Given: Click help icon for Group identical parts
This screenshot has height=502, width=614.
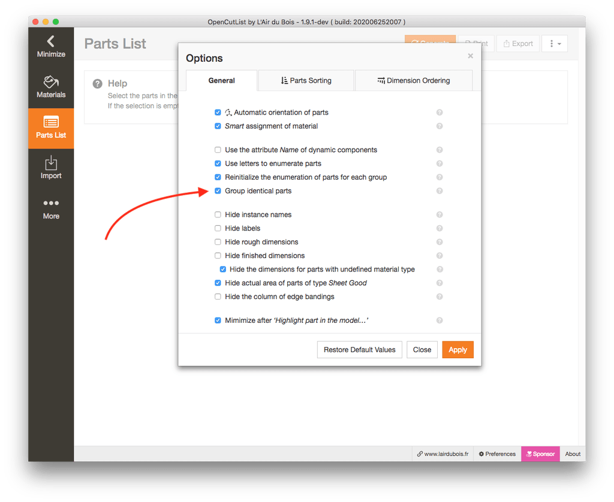Looking at the screenshot, I should 440,191.
